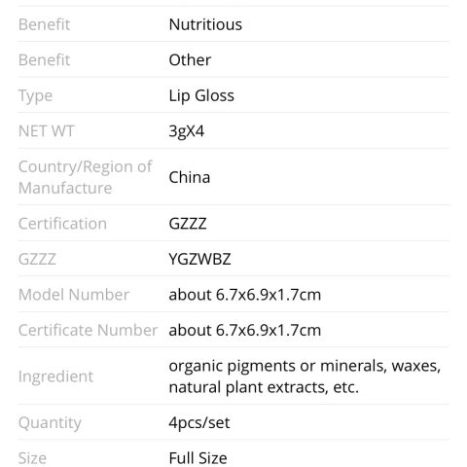The width and height of the screenshot is (467, 467).
Task: Click the Full Size value
Action: pyautogui.click(x=198, y=458)
